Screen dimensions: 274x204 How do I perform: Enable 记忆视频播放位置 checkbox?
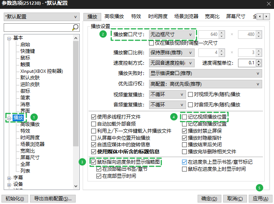(x=185, y=117)
